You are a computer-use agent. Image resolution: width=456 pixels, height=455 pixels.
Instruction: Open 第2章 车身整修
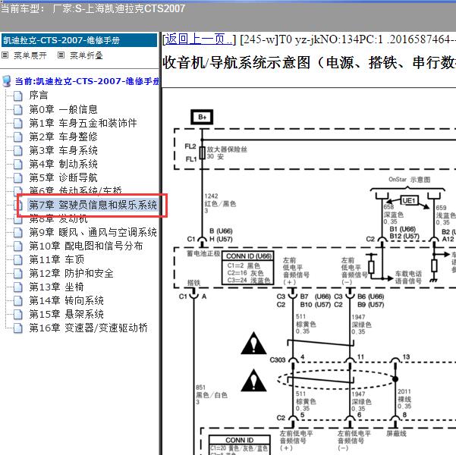click(x=64, y=136)
